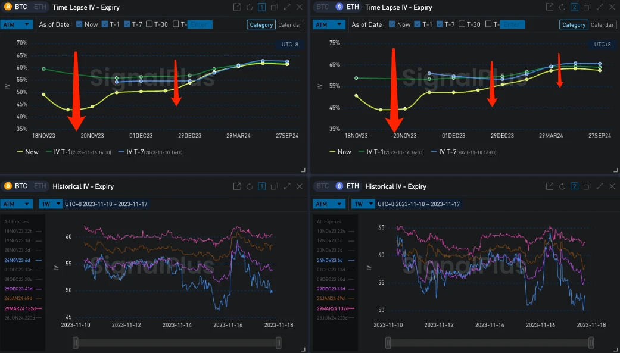Screen dimensions: 620x353
Task: Expand ETH Historical IV panel to fullscreen
Action: 600,186
